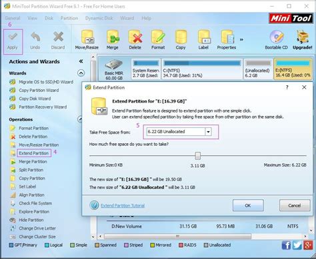Collapse the Actions and Wizards panel
This screenshot has width=316, height=259.
point(81,61)
